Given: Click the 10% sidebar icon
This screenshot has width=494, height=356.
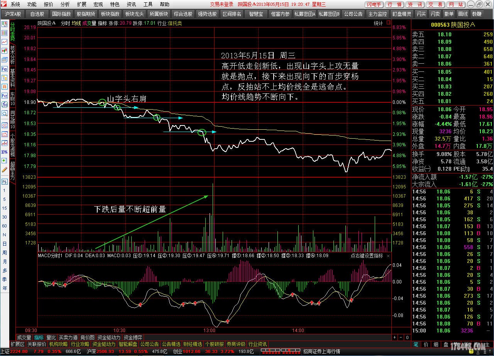Looking at the screenshot, I should (5, 153).
